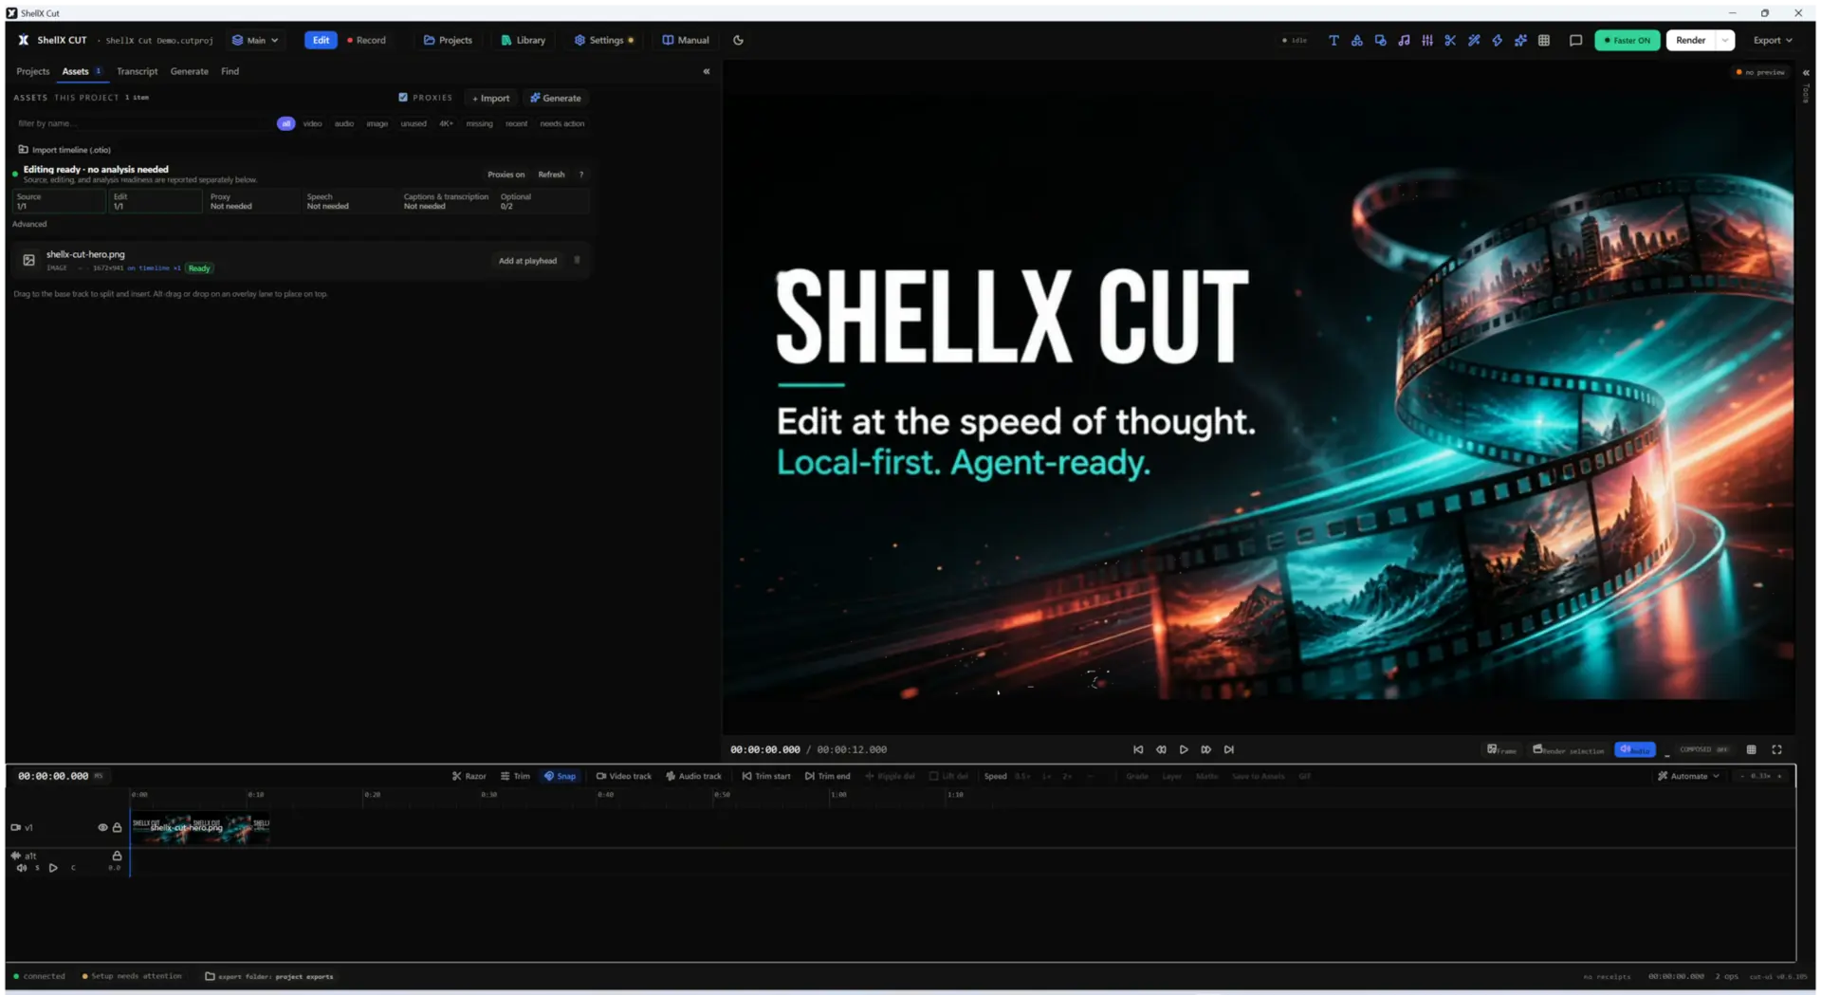The width and height of the screenshot is (1821, 995).
Task: Toggle Proxies on button
Action: [x=506, y=175]
